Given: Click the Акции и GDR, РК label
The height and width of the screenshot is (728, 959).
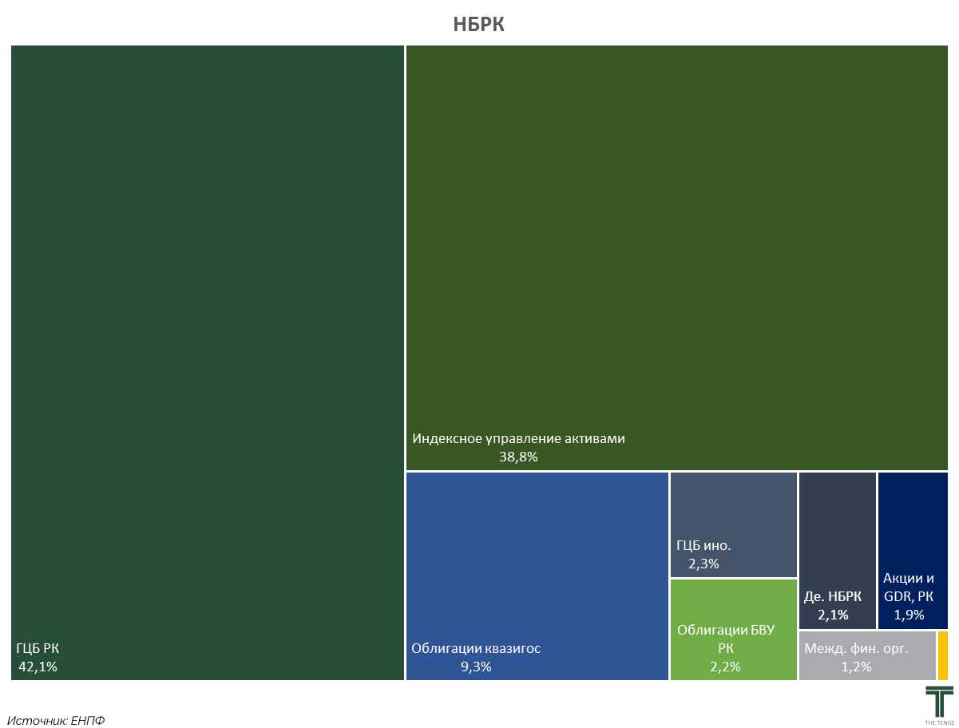Looking at the screenshot, I should (x=909, y=588).
